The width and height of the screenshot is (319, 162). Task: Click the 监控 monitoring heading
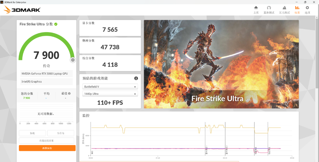tap(86, 116)
